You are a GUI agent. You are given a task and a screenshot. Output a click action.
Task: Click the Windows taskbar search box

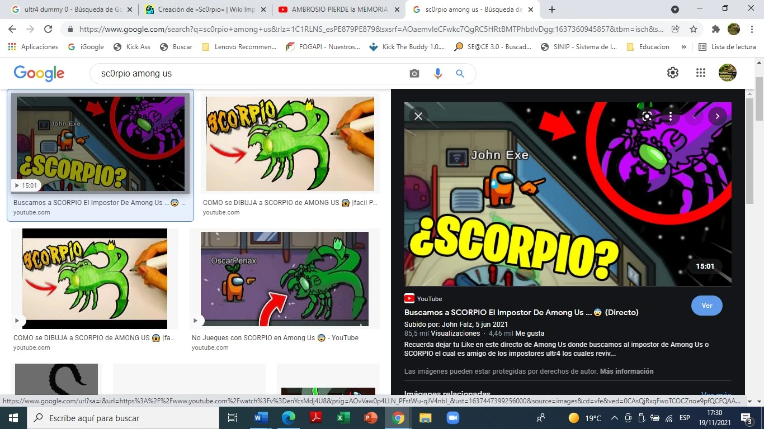[x=123, y=418]
